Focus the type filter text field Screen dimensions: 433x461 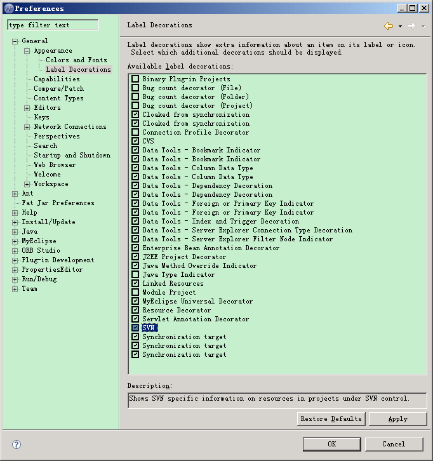(x=53, y=25)
